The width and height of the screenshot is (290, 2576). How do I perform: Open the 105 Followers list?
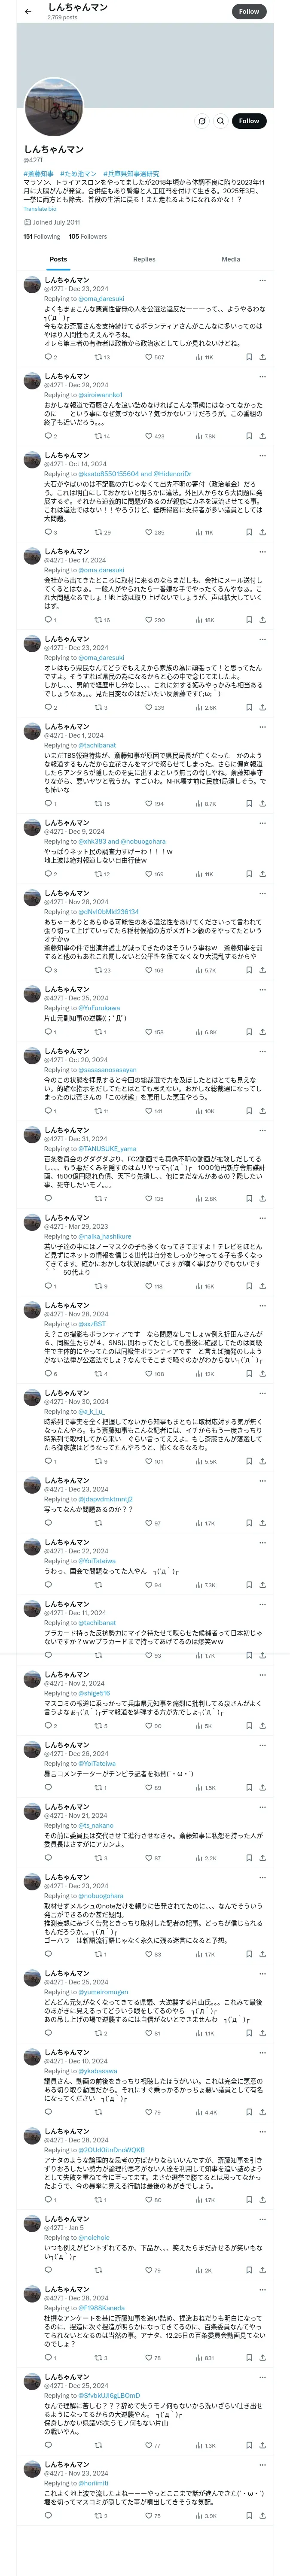coord(88,237)
